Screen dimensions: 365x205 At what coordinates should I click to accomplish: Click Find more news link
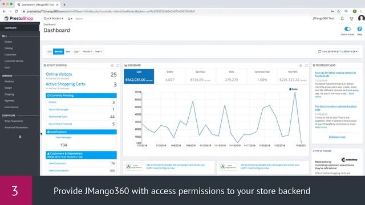pos(337,137)
